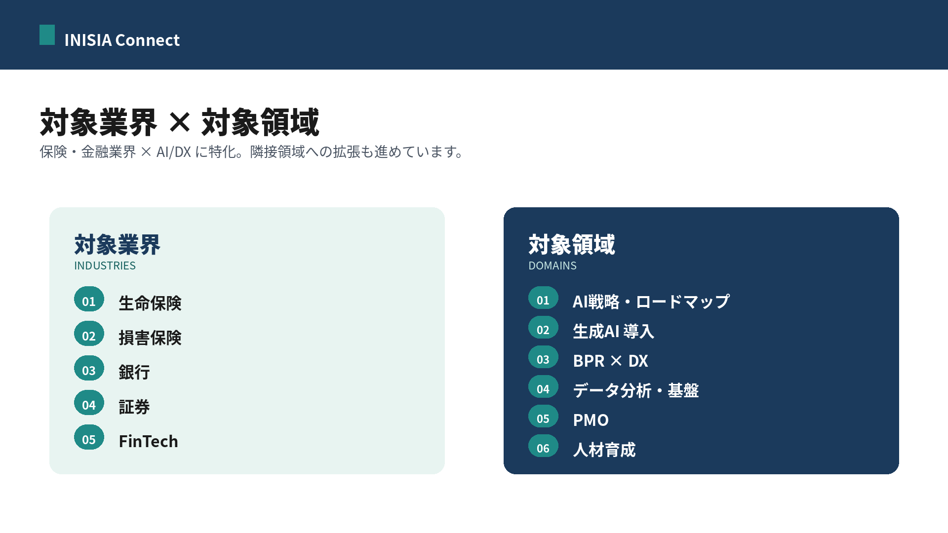
Task: Click the 06 badge beside 人材育成
Action: (543, 446)
